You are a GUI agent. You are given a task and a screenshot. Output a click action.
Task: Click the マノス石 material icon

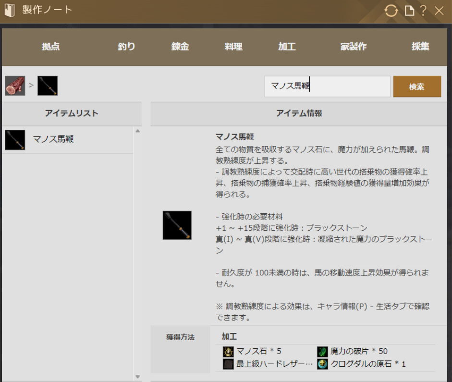point(228,351)
